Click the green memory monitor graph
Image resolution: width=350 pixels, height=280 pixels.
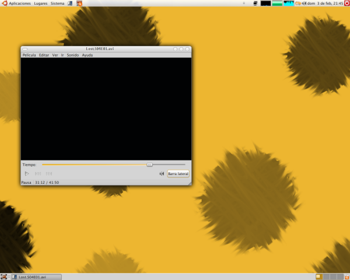pyautogui.click(x=277, y=3)
